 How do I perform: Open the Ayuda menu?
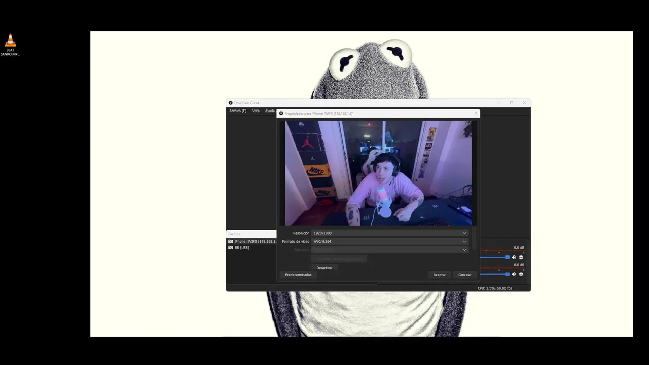click(270, 111)
